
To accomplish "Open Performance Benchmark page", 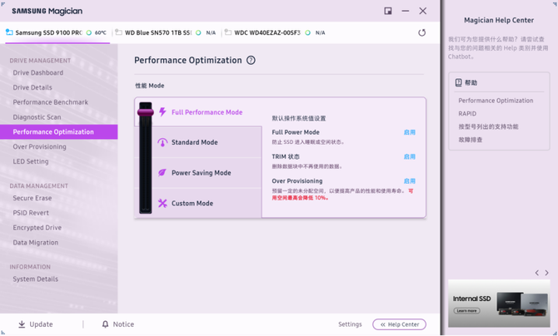I will pyautogui.click(x=50, y=102).
